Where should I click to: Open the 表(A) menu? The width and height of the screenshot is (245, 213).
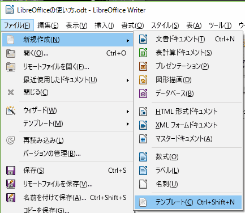pos(194,25)
